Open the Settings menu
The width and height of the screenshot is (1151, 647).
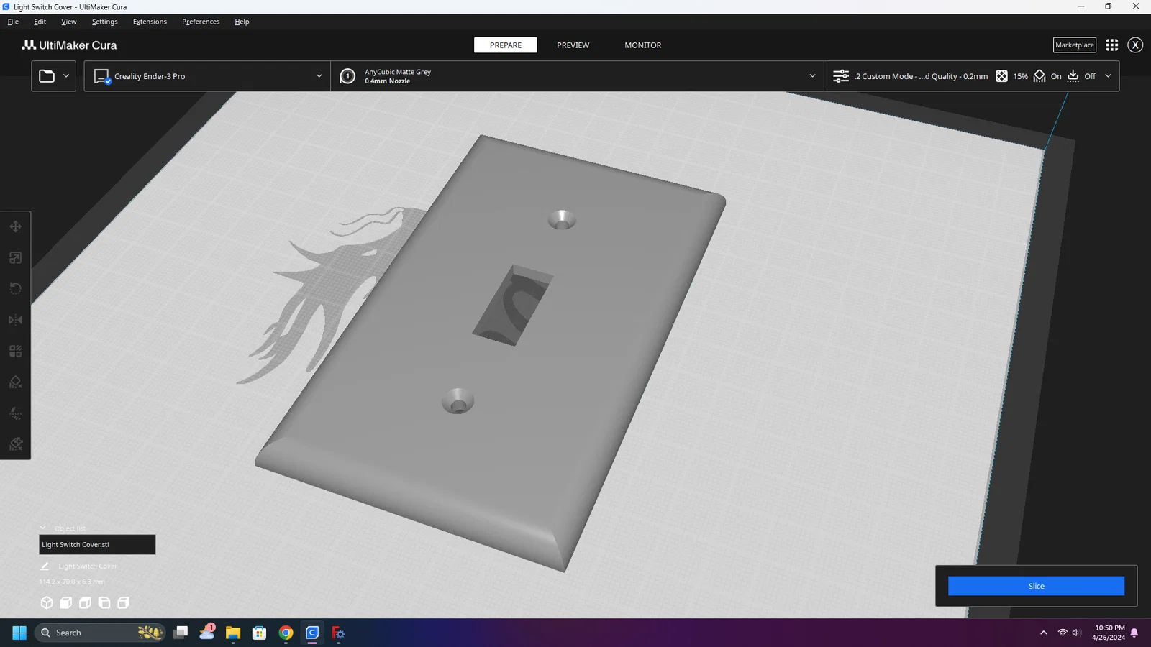105,22
